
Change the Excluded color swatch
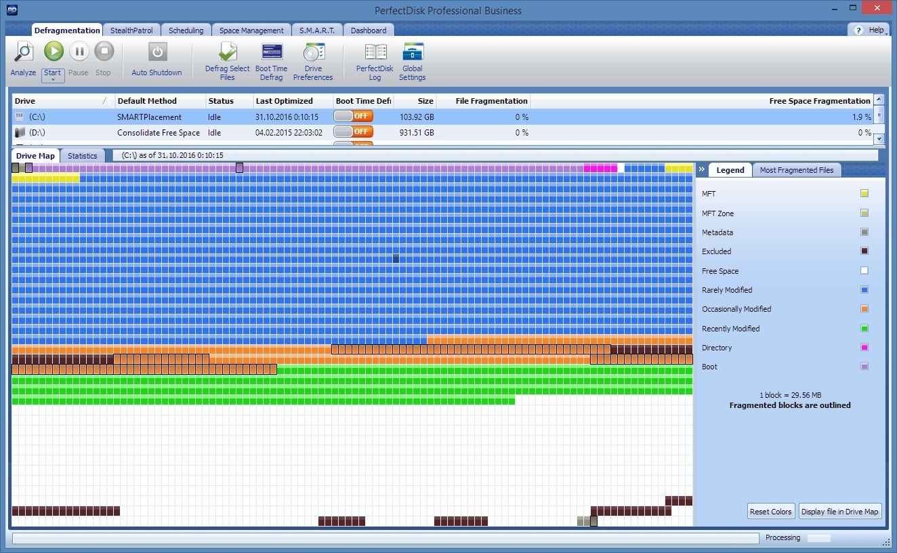(864, 251)
